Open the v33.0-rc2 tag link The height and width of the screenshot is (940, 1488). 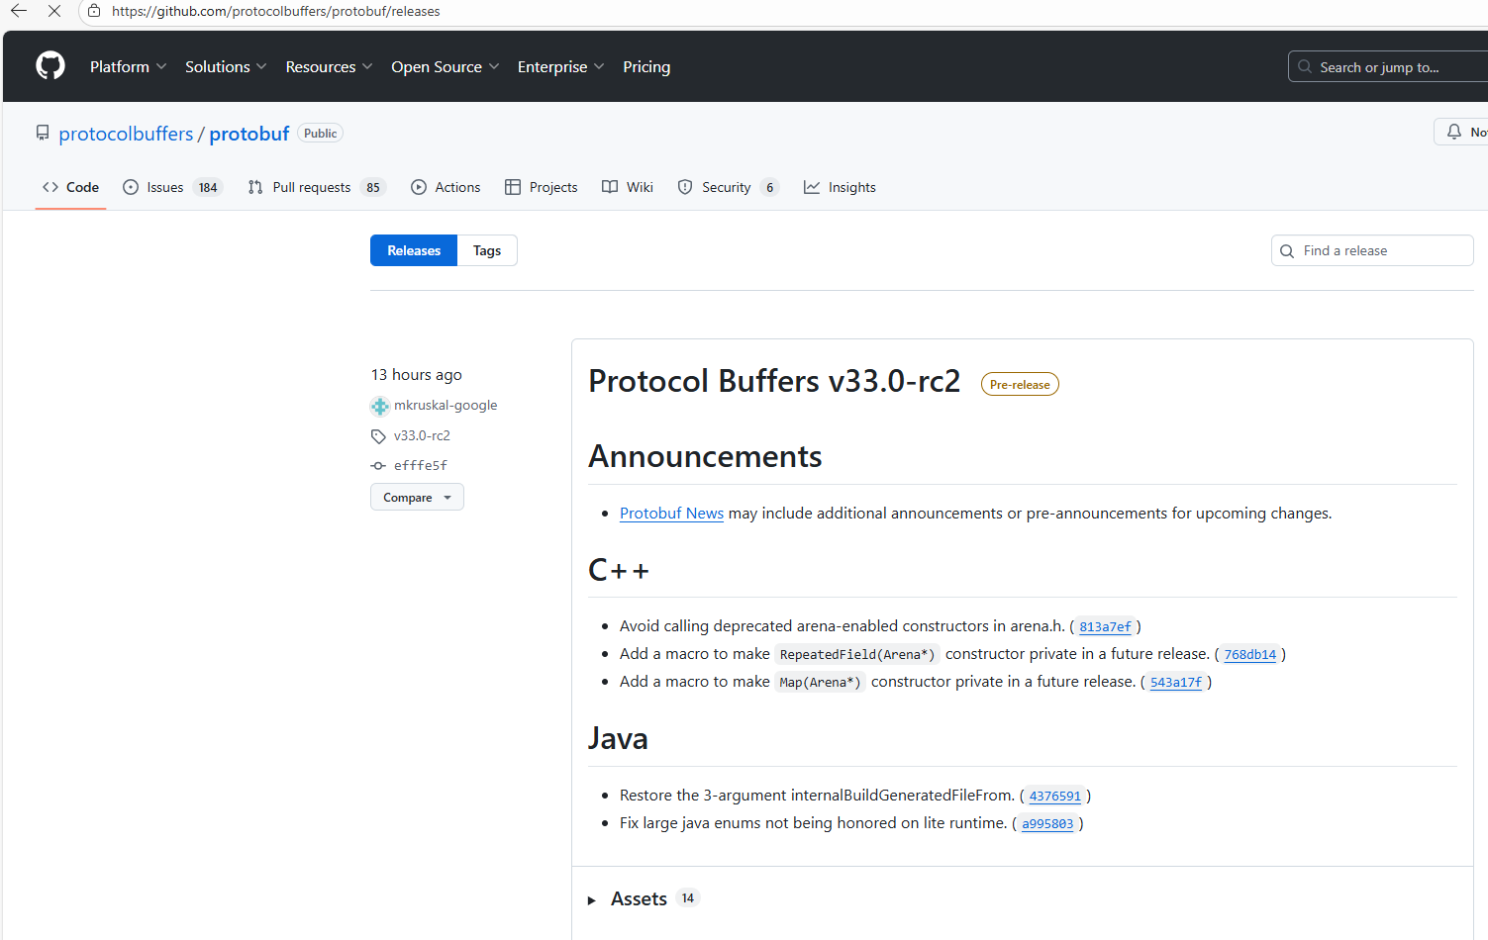422,436
